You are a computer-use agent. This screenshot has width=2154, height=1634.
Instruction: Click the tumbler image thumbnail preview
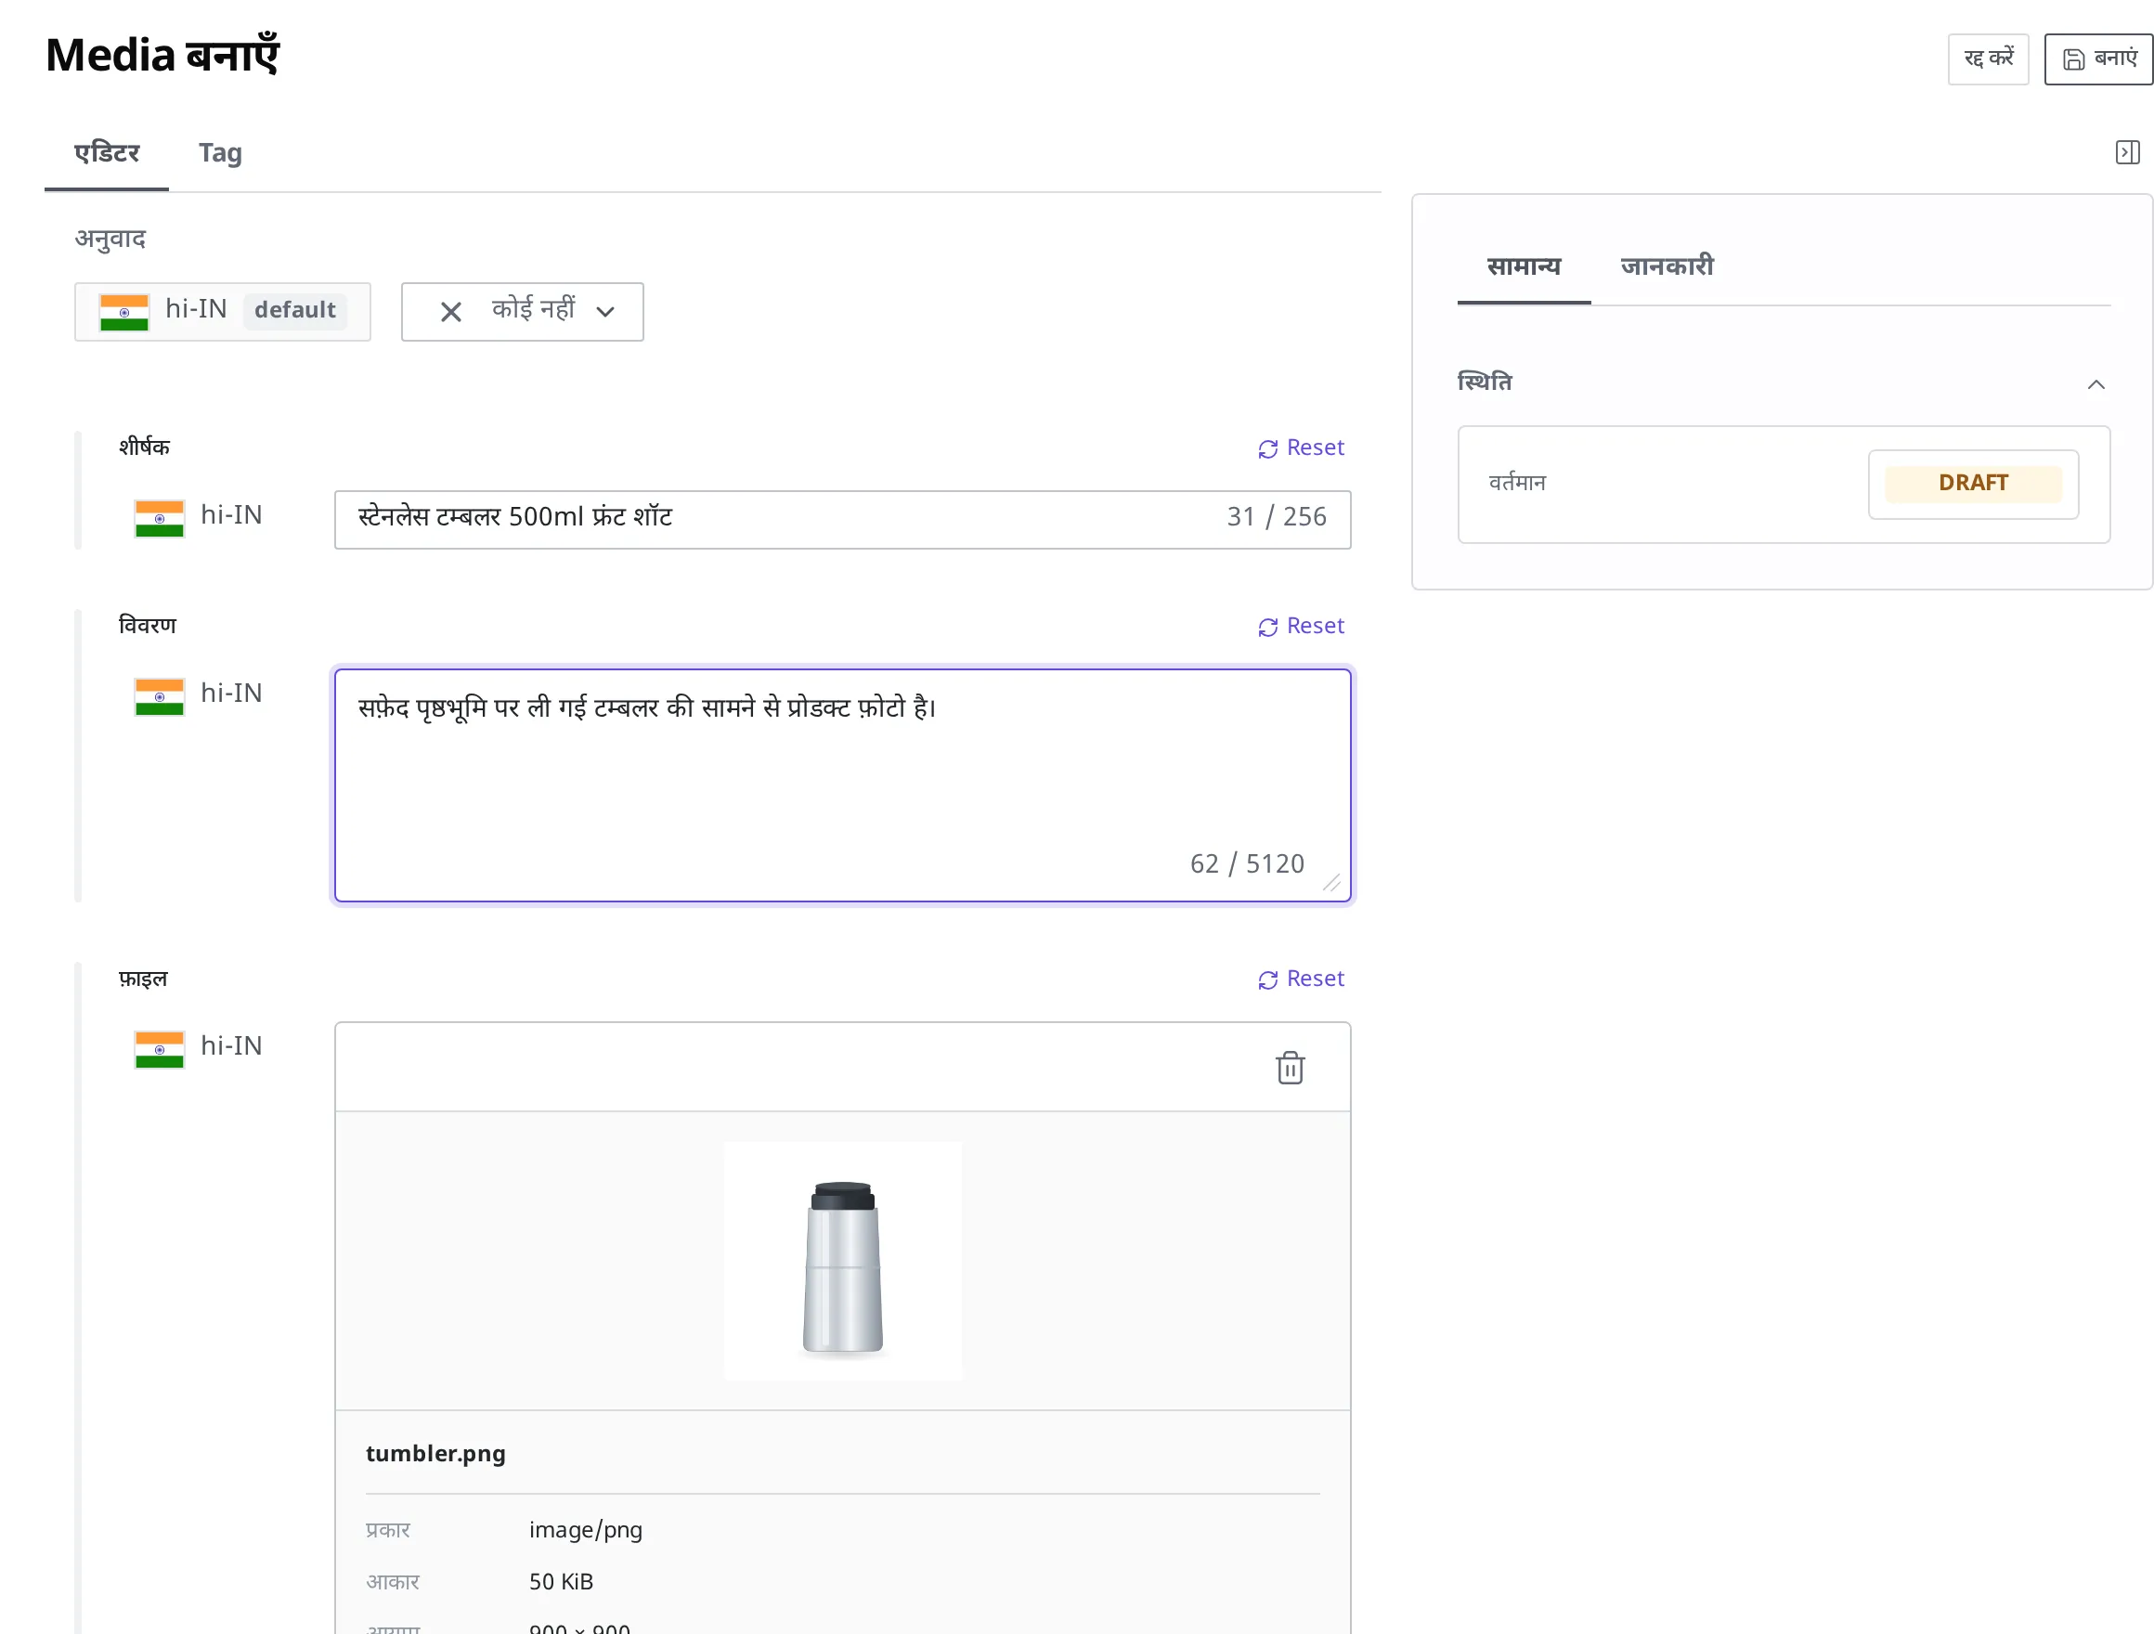coord(842,1260)
